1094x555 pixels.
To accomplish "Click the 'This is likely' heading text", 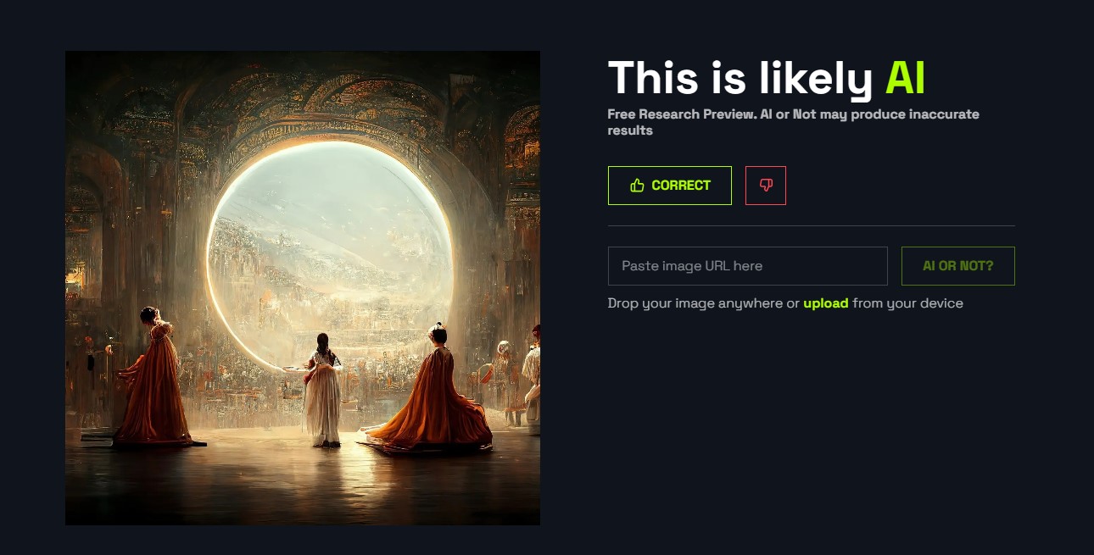I will (x=740, y=78).
